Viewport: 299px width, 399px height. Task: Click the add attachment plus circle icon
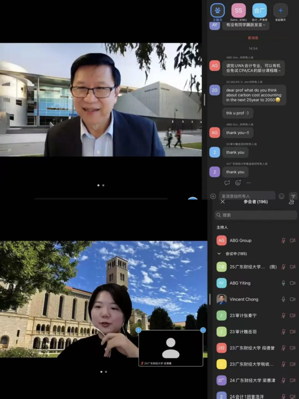213,196
